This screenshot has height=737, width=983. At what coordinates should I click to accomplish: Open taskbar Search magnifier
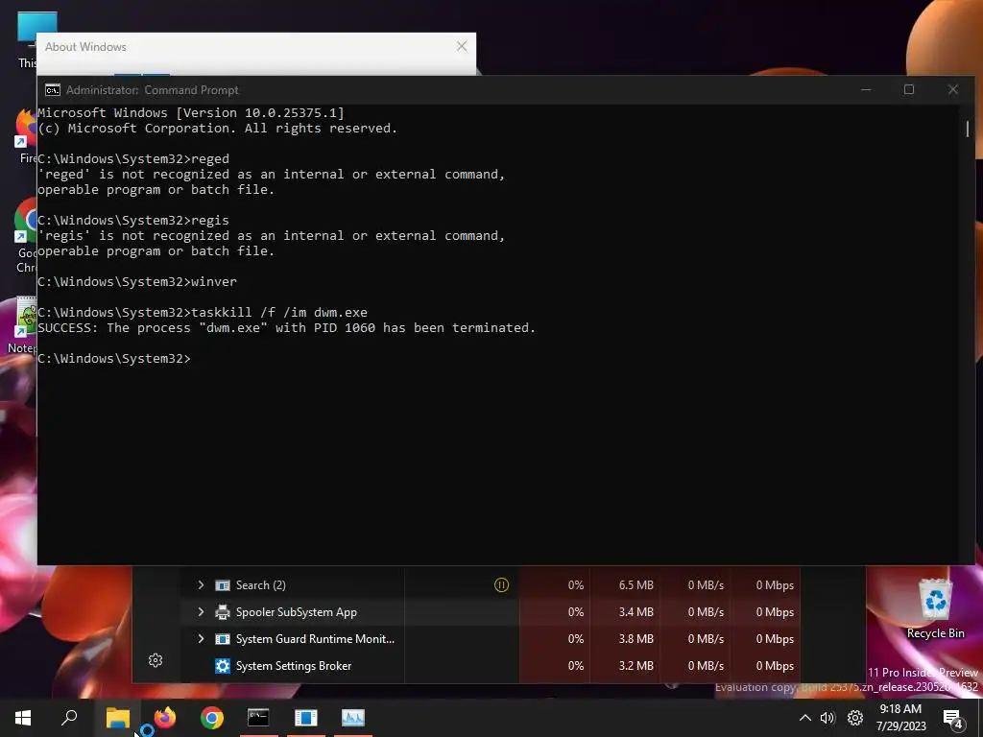point(69,718)
